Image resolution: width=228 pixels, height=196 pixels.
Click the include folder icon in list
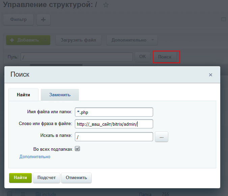38,194
